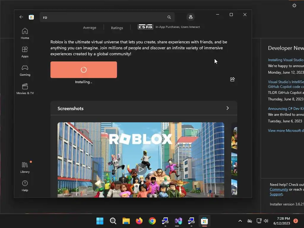Switch to Visual Studio Installer taskbar icon

[178, 221]
